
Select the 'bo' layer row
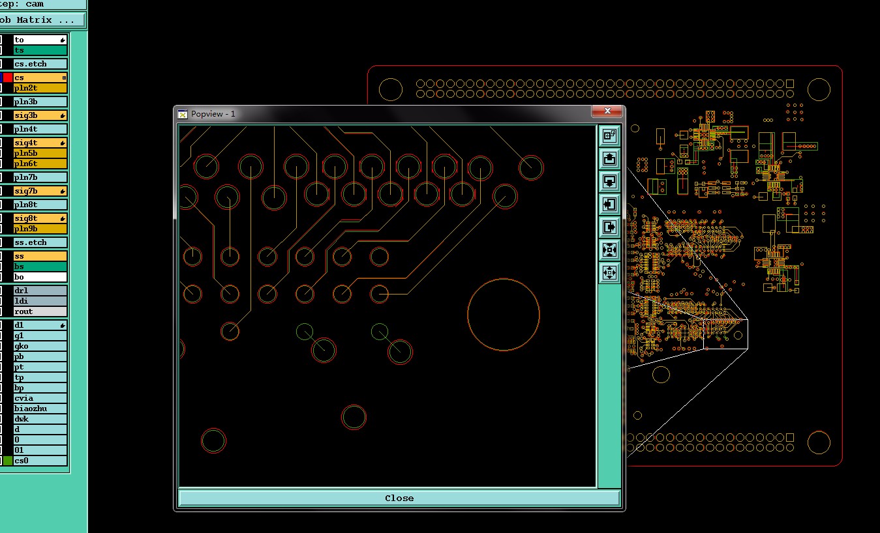tap(40, 277)
